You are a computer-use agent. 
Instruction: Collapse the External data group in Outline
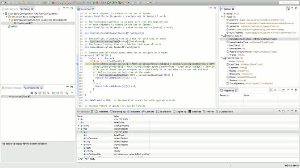tap(222, 58)
